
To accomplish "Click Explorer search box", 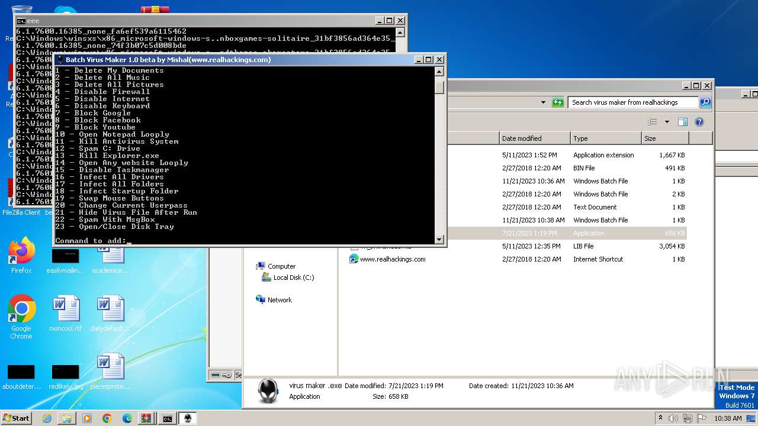I will click(632, 102).
